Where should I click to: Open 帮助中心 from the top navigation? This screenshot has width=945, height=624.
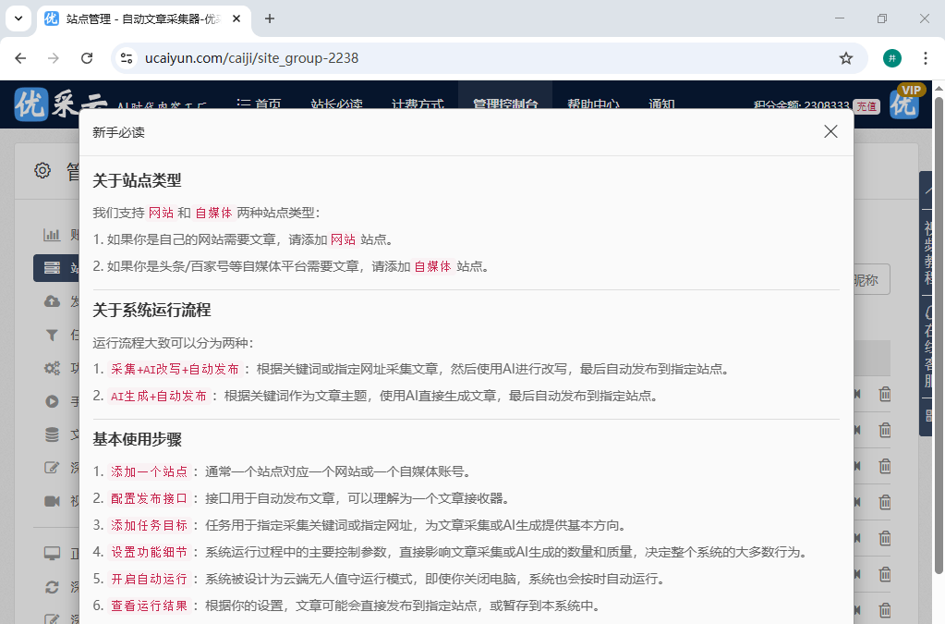click(592, 104)
